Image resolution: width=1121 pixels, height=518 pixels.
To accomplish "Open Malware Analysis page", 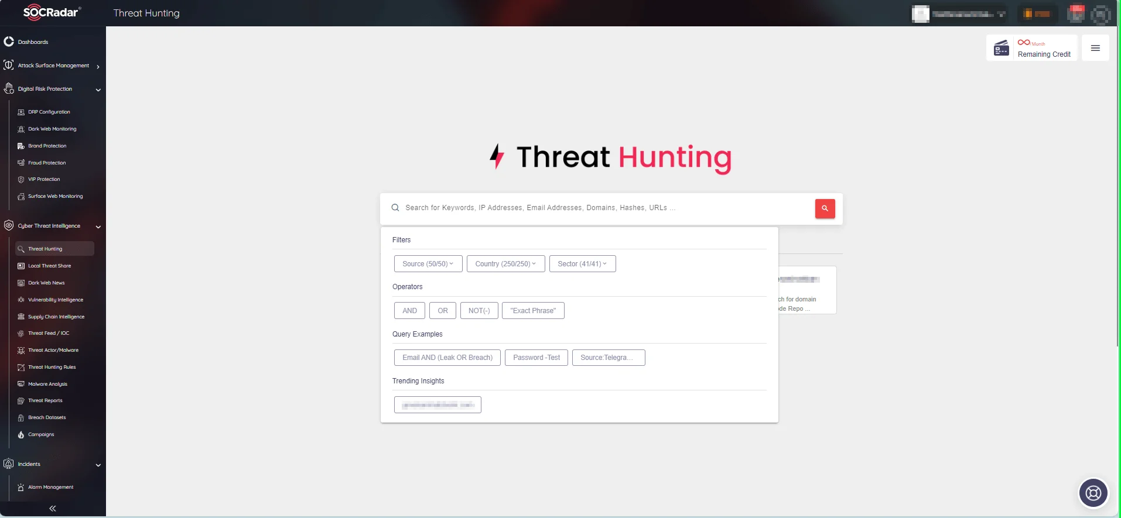I will point(47,384).
